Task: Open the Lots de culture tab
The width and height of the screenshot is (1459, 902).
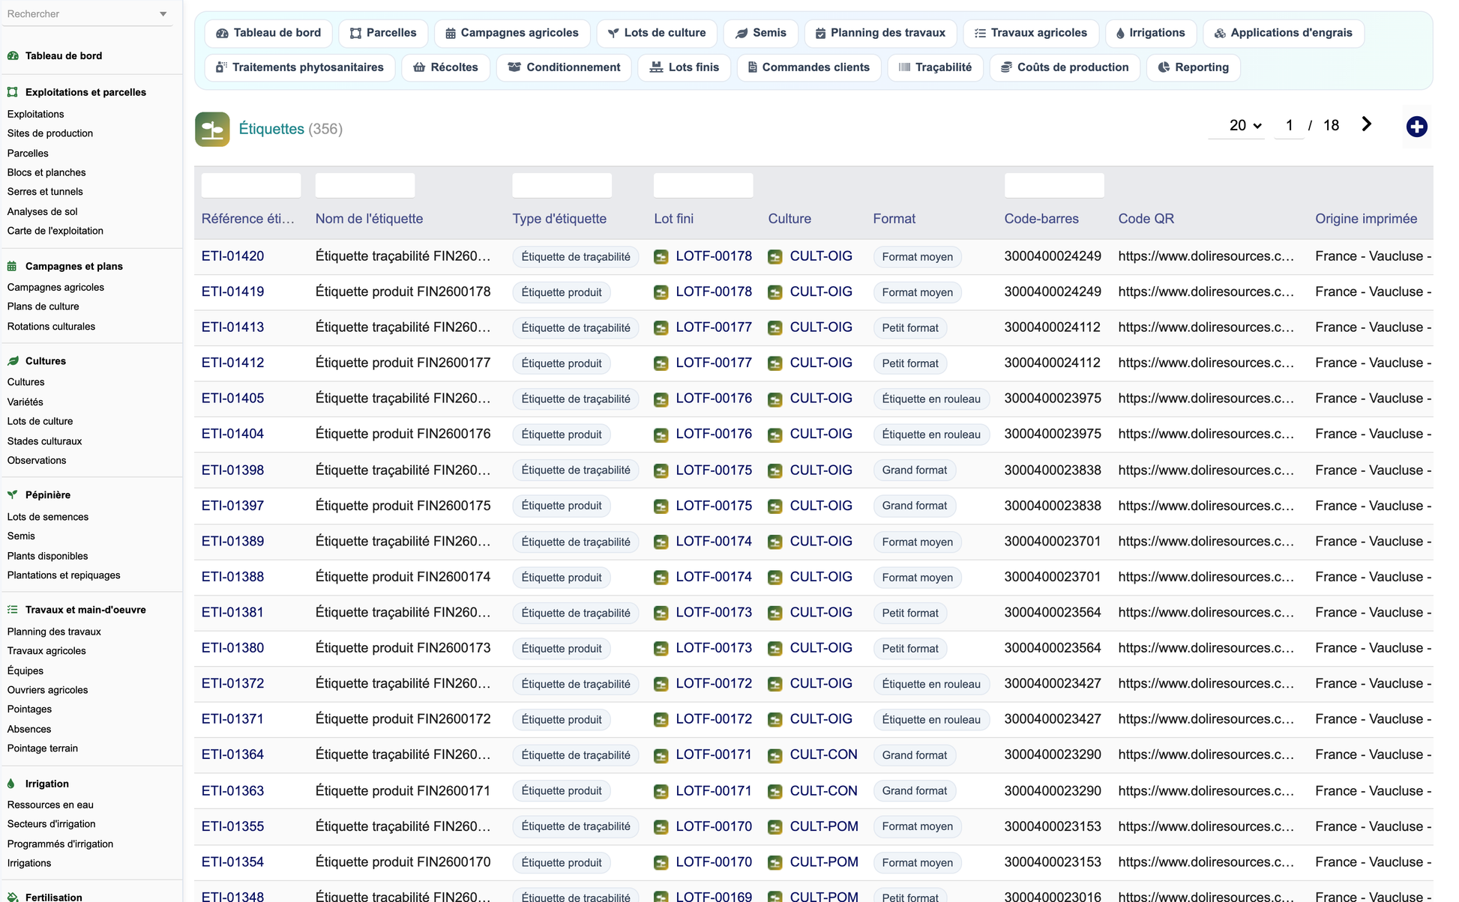Action: point(657,33)
